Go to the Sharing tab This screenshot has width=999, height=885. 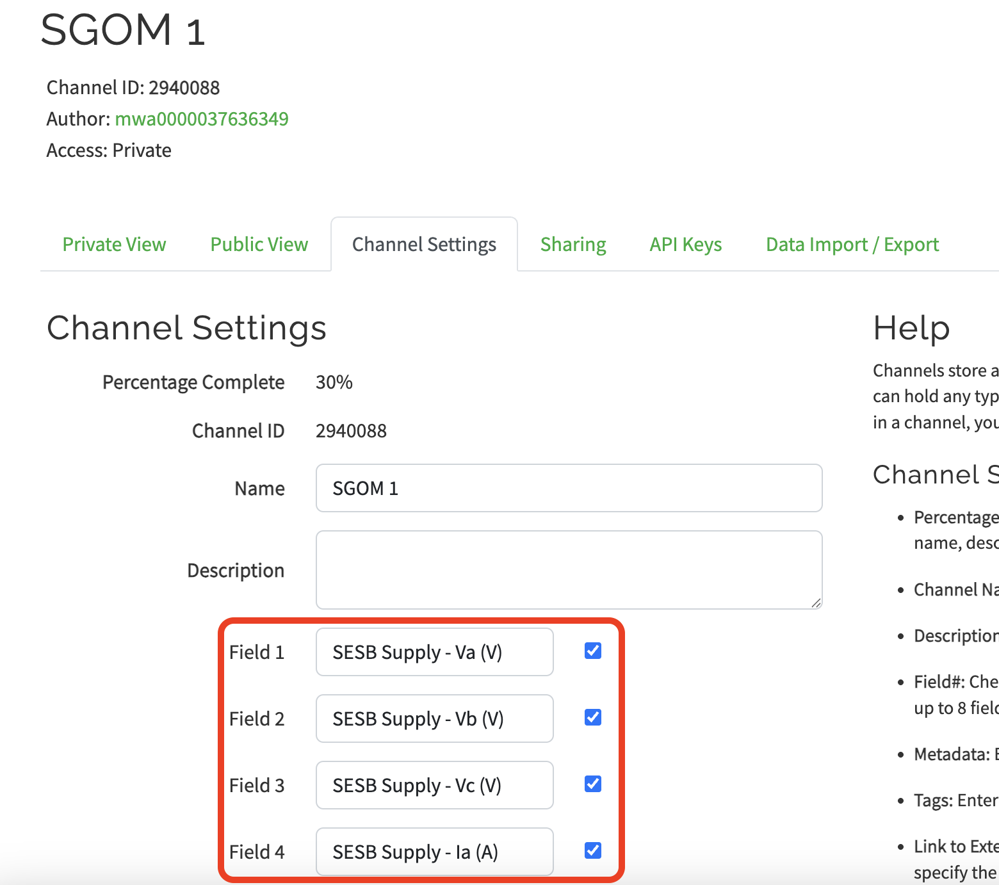573,245
